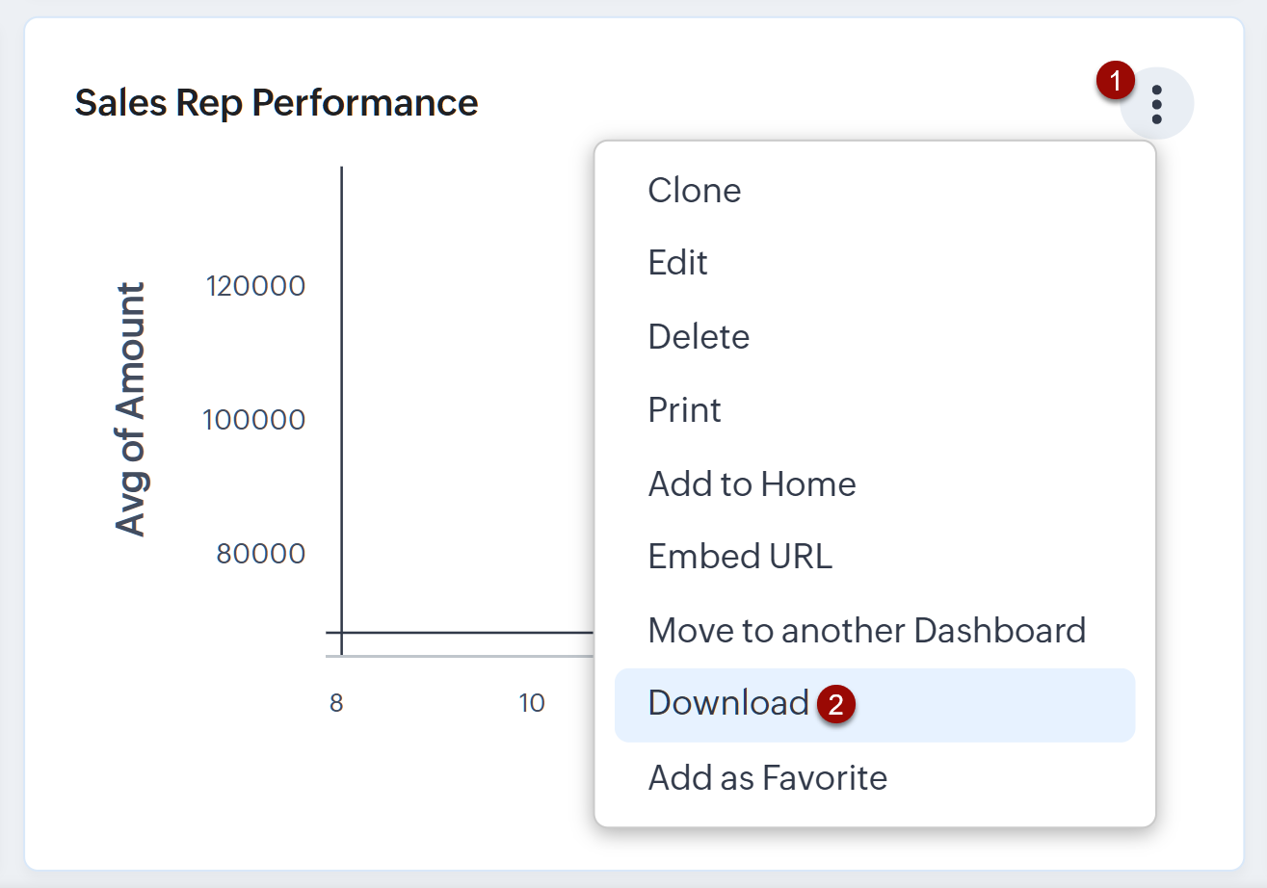This screenshot has height=888, width=1267.
Task: Click the 8 tick on x-axis
Action: [336, 703]
